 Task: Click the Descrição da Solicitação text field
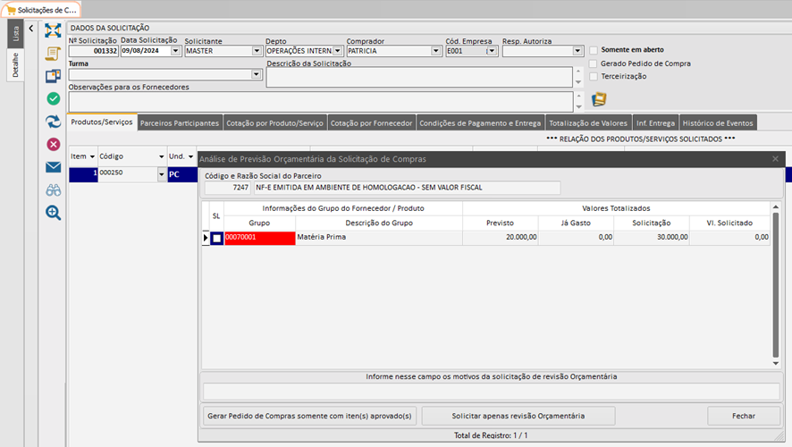419,77
